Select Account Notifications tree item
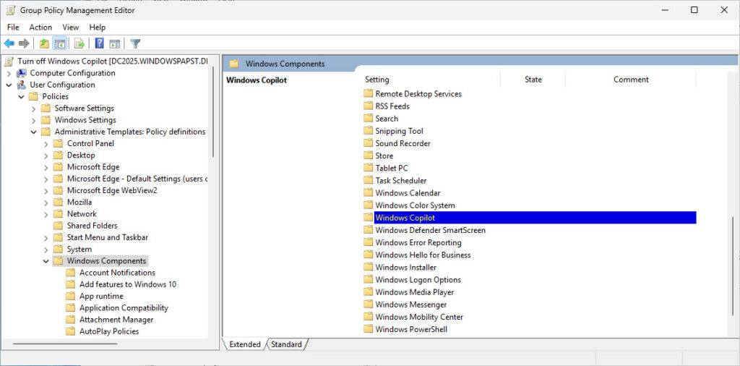This screenshot has width=740, height=366. (x=117, y=273)
